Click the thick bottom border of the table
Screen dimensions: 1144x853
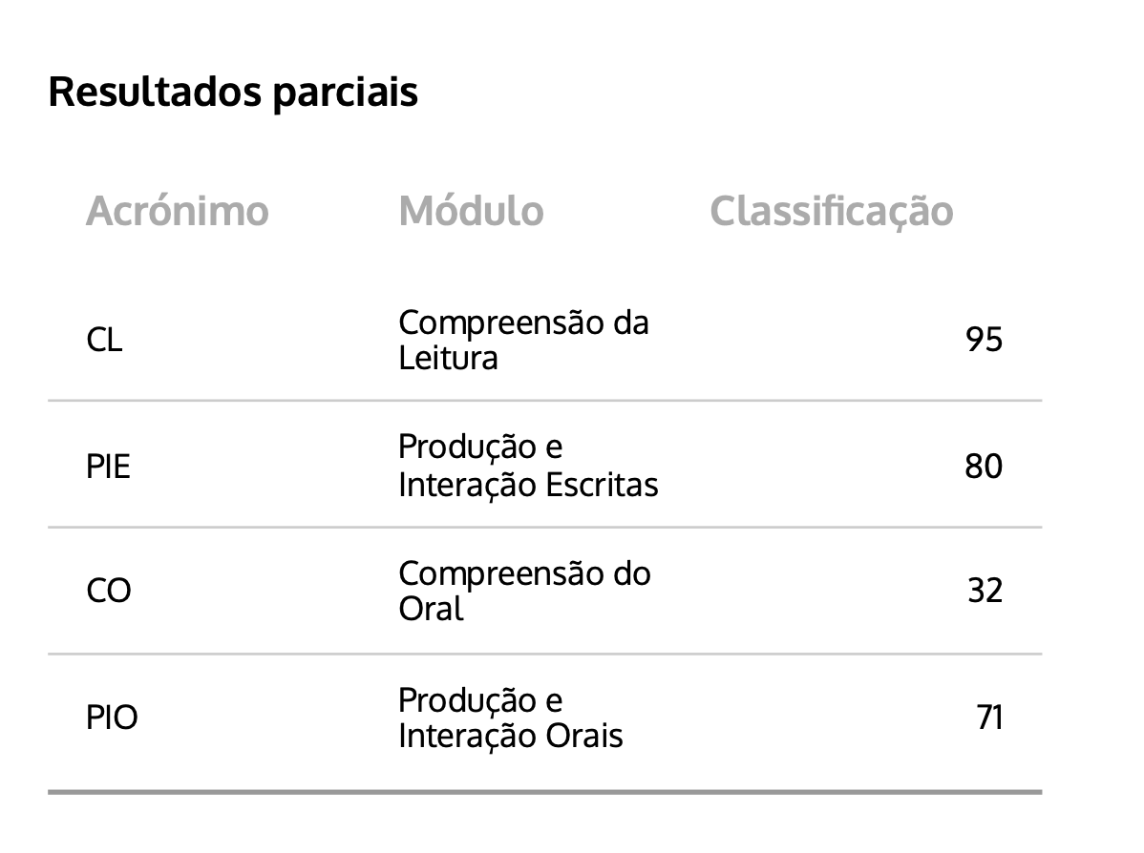[544, 791]
